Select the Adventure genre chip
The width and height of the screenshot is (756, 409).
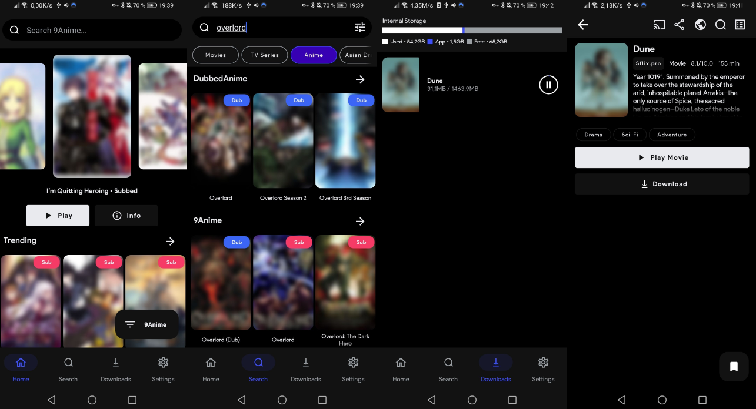tap(672, 135)
